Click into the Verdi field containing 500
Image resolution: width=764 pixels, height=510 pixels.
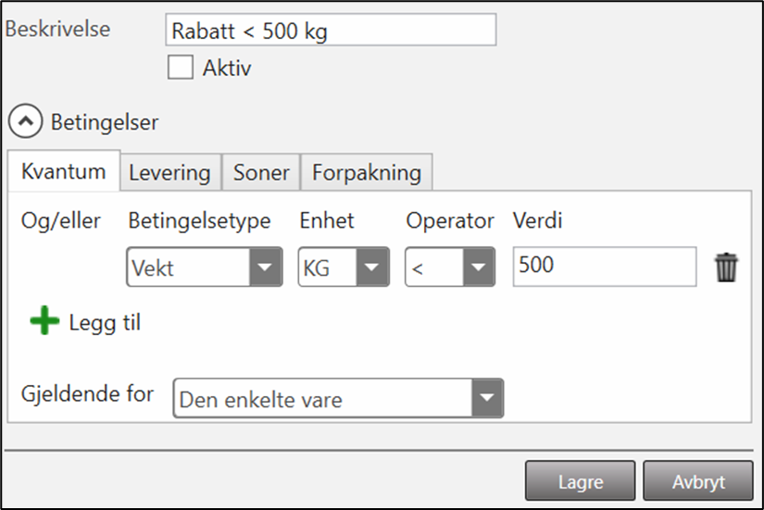point(604,267)
